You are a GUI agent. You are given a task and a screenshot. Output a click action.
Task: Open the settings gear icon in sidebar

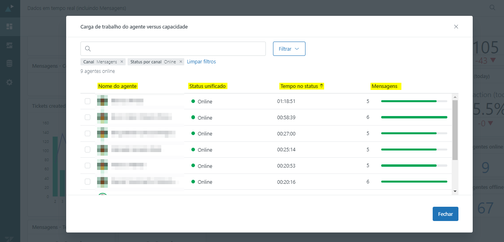(10, 82)
